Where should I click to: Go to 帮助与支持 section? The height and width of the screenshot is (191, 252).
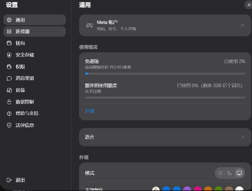35,114
